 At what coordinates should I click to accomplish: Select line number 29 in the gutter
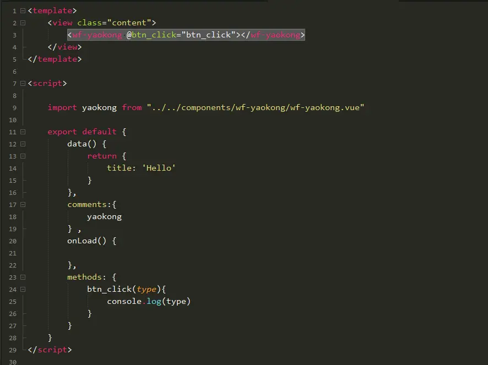click(13, 350)
